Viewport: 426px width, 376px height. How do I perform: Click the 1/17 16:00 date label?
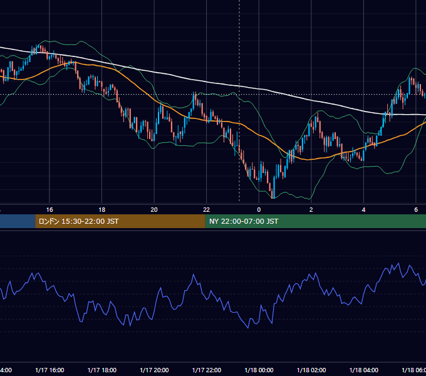click(x=49, y=370)
